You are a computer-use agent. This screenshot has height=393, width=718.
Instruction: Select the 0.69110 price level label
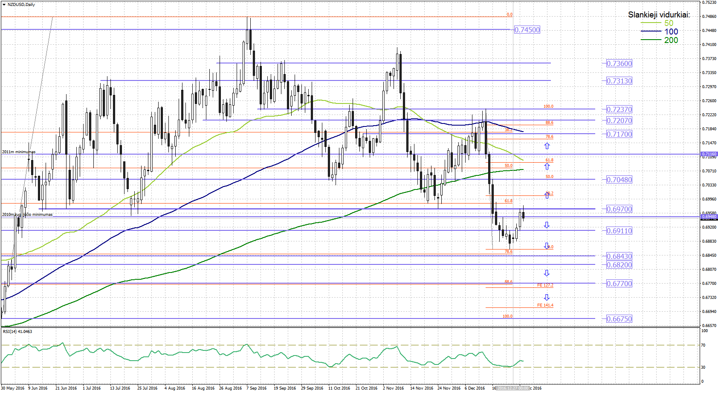[x=619, y=231]
